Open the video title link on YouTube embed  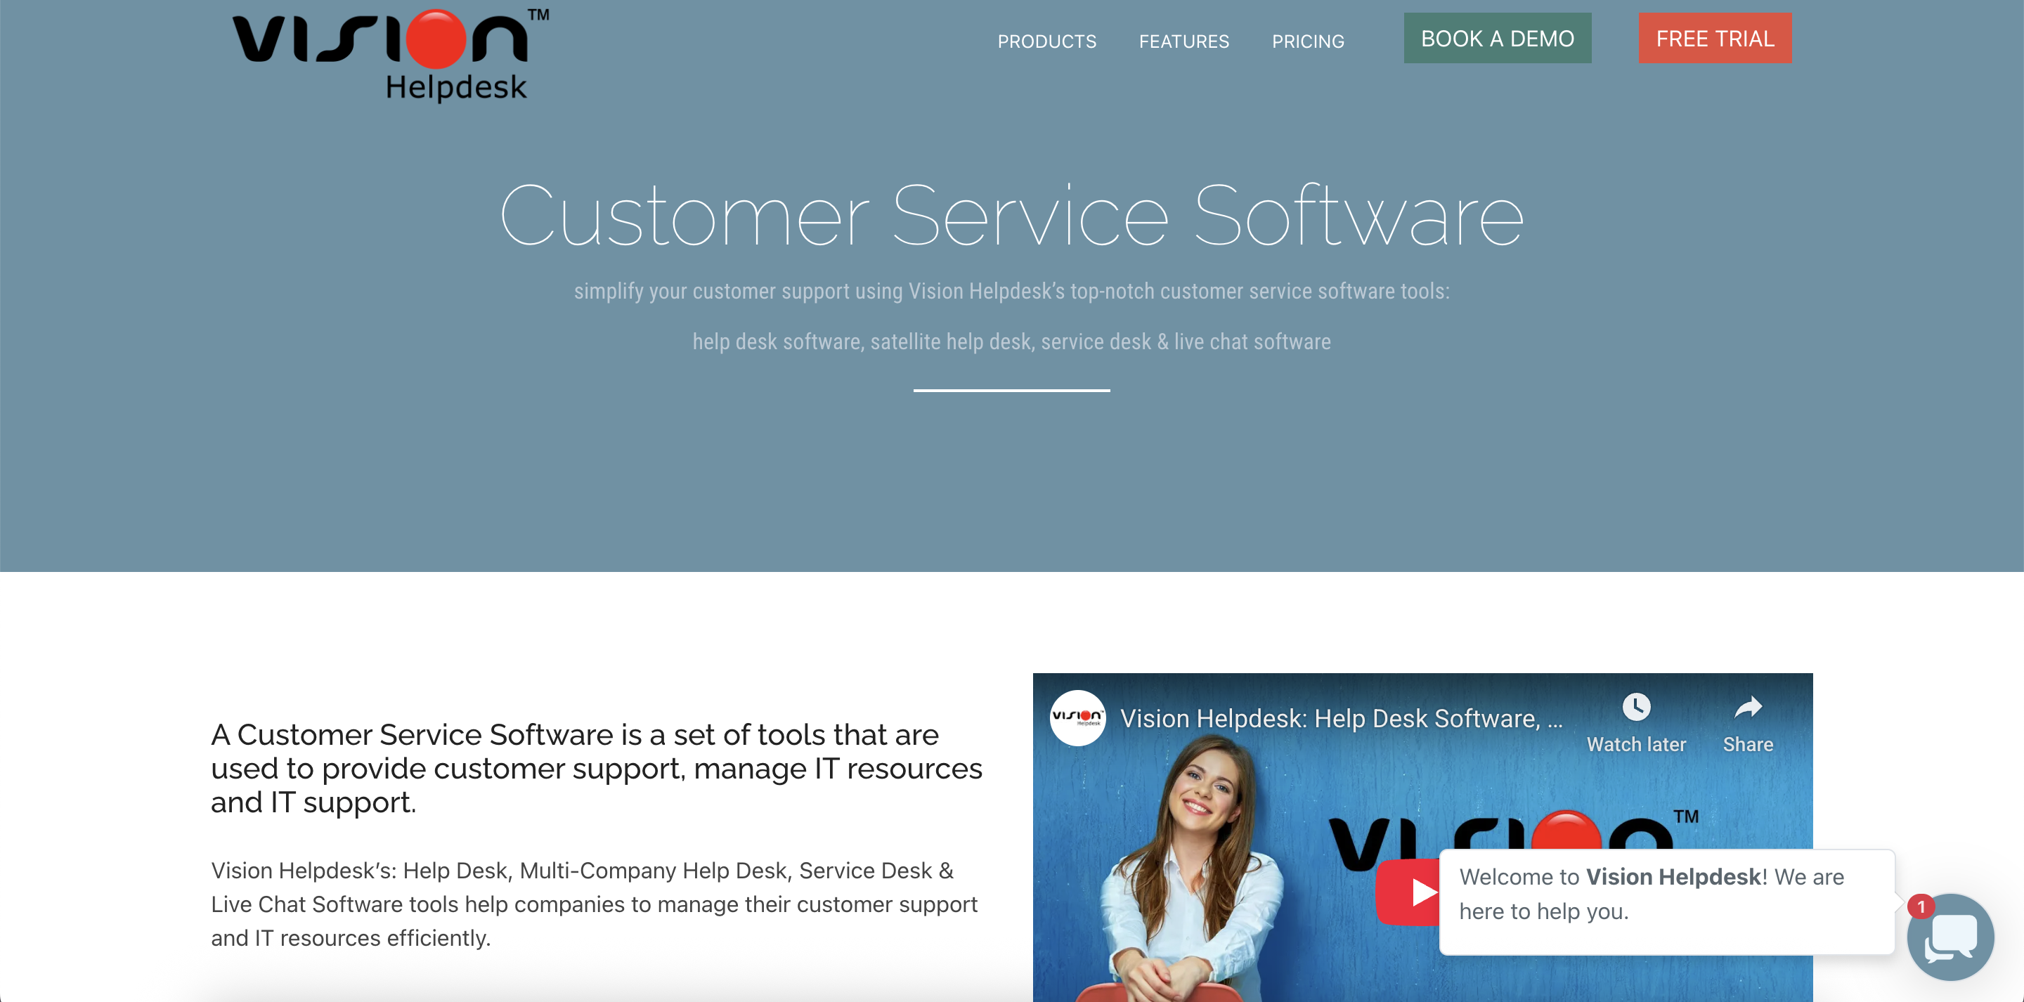click(x=1340, y=718)
